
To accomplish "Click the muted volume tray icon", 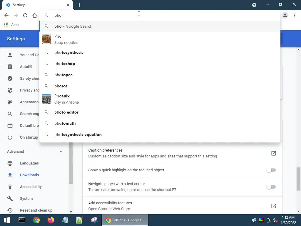I will click(275, 220).
